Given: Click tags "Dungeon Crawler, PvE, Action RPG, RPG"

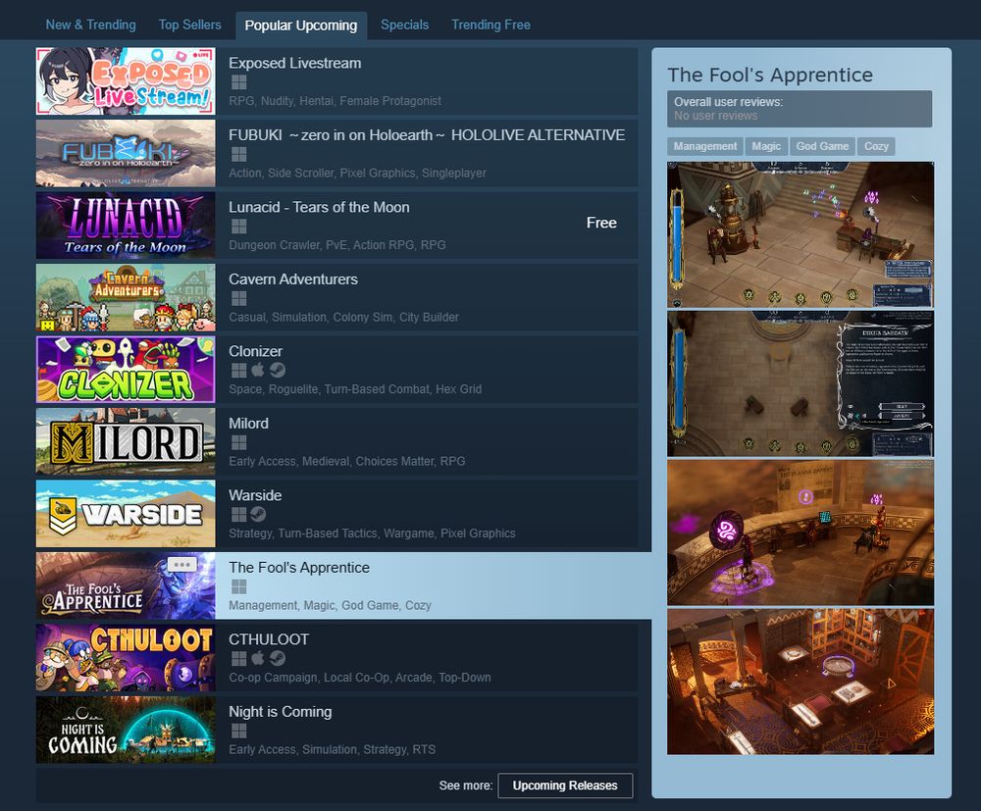Looking at the screenshot, I should (337, 245).
